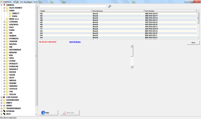Expand the PEUGEOT tree node
201x119 pixels.
4,64
